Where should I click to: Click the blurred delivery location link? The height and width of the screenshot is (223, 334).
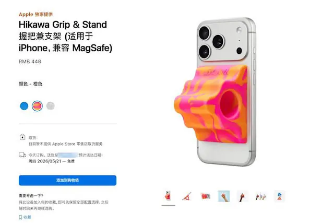(x=68, y=155)
